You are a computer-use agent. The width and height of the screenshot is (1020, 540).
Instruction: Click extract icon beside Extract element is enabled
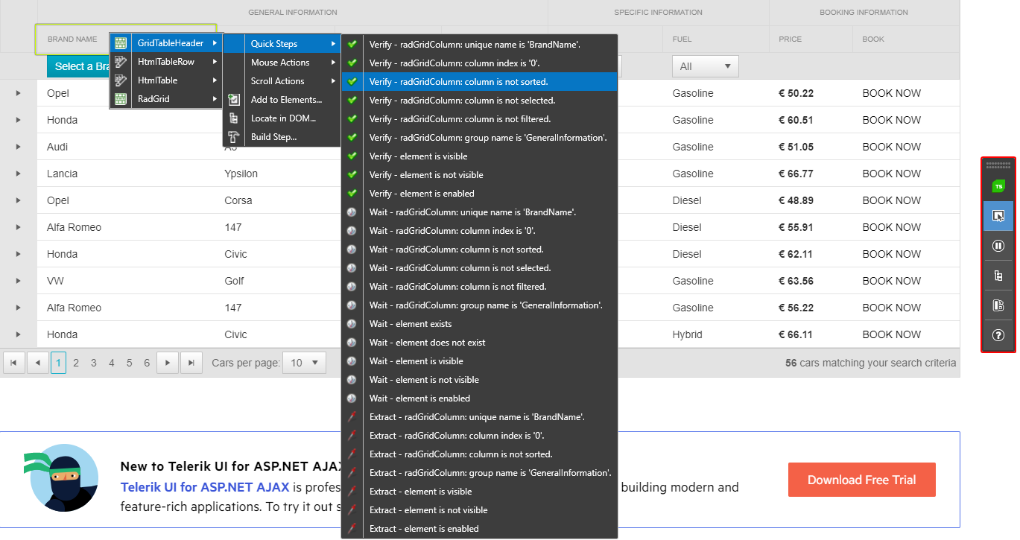pos(352,529)
